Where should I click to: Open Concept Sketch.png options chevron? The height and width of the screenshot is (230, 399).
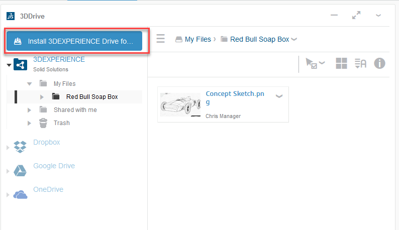coord(279,96)
